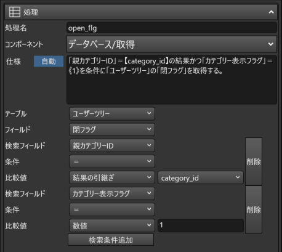Open the 数値 comparison type dropdown
The image size is (282, 252).
112,226
